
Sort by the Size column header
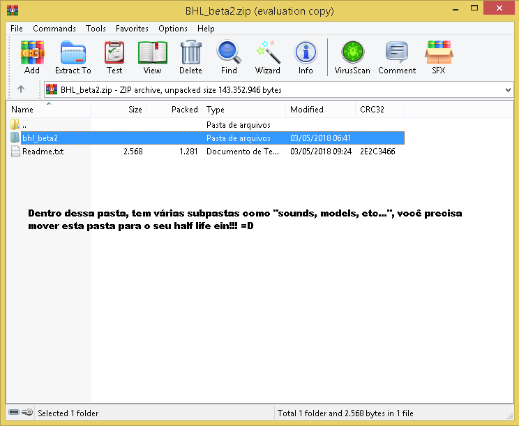(x=118, y=110)
